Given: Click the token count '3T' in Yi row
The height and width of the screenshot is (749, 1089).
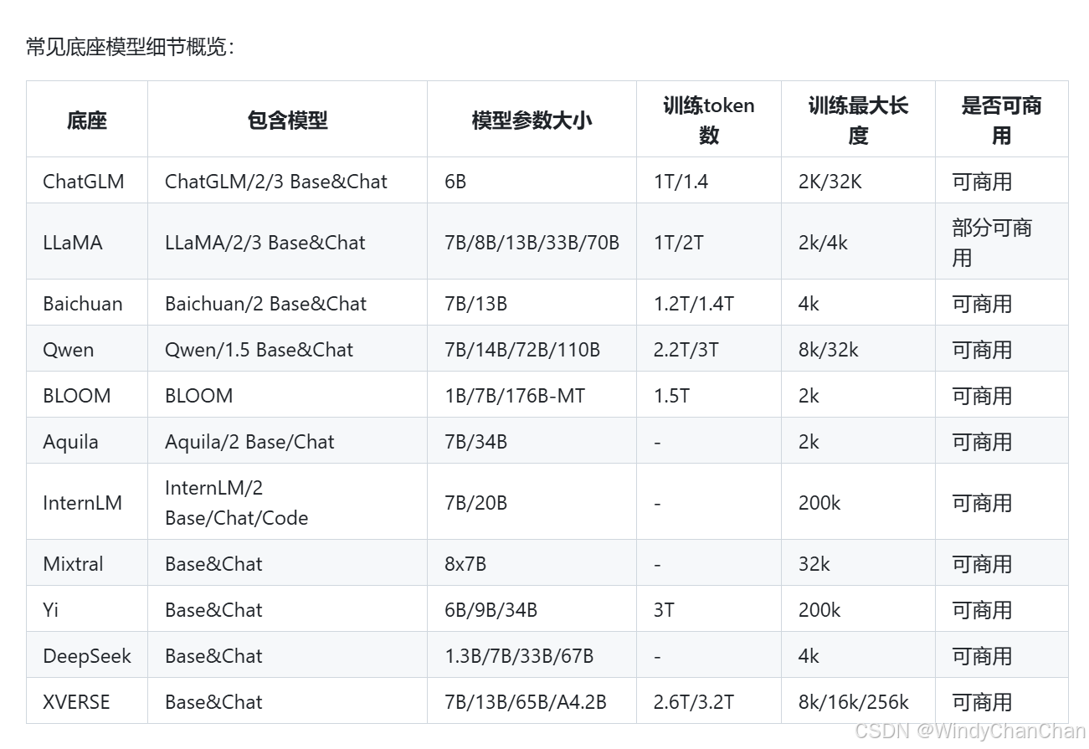Looking at the screenshot, I should [x=664, y=610].
